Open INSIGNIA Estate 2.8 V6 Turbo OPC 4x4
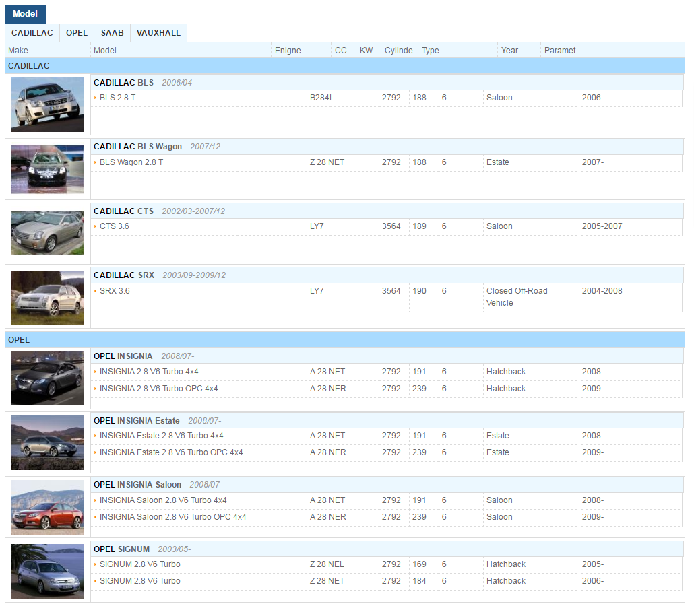Image resolution: width=694 pixels, height=604 pixels. point(171,452)
